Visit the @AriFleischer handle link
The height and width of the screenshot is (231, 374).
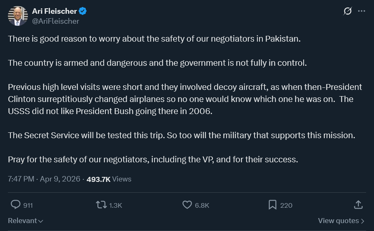(55, 21)
